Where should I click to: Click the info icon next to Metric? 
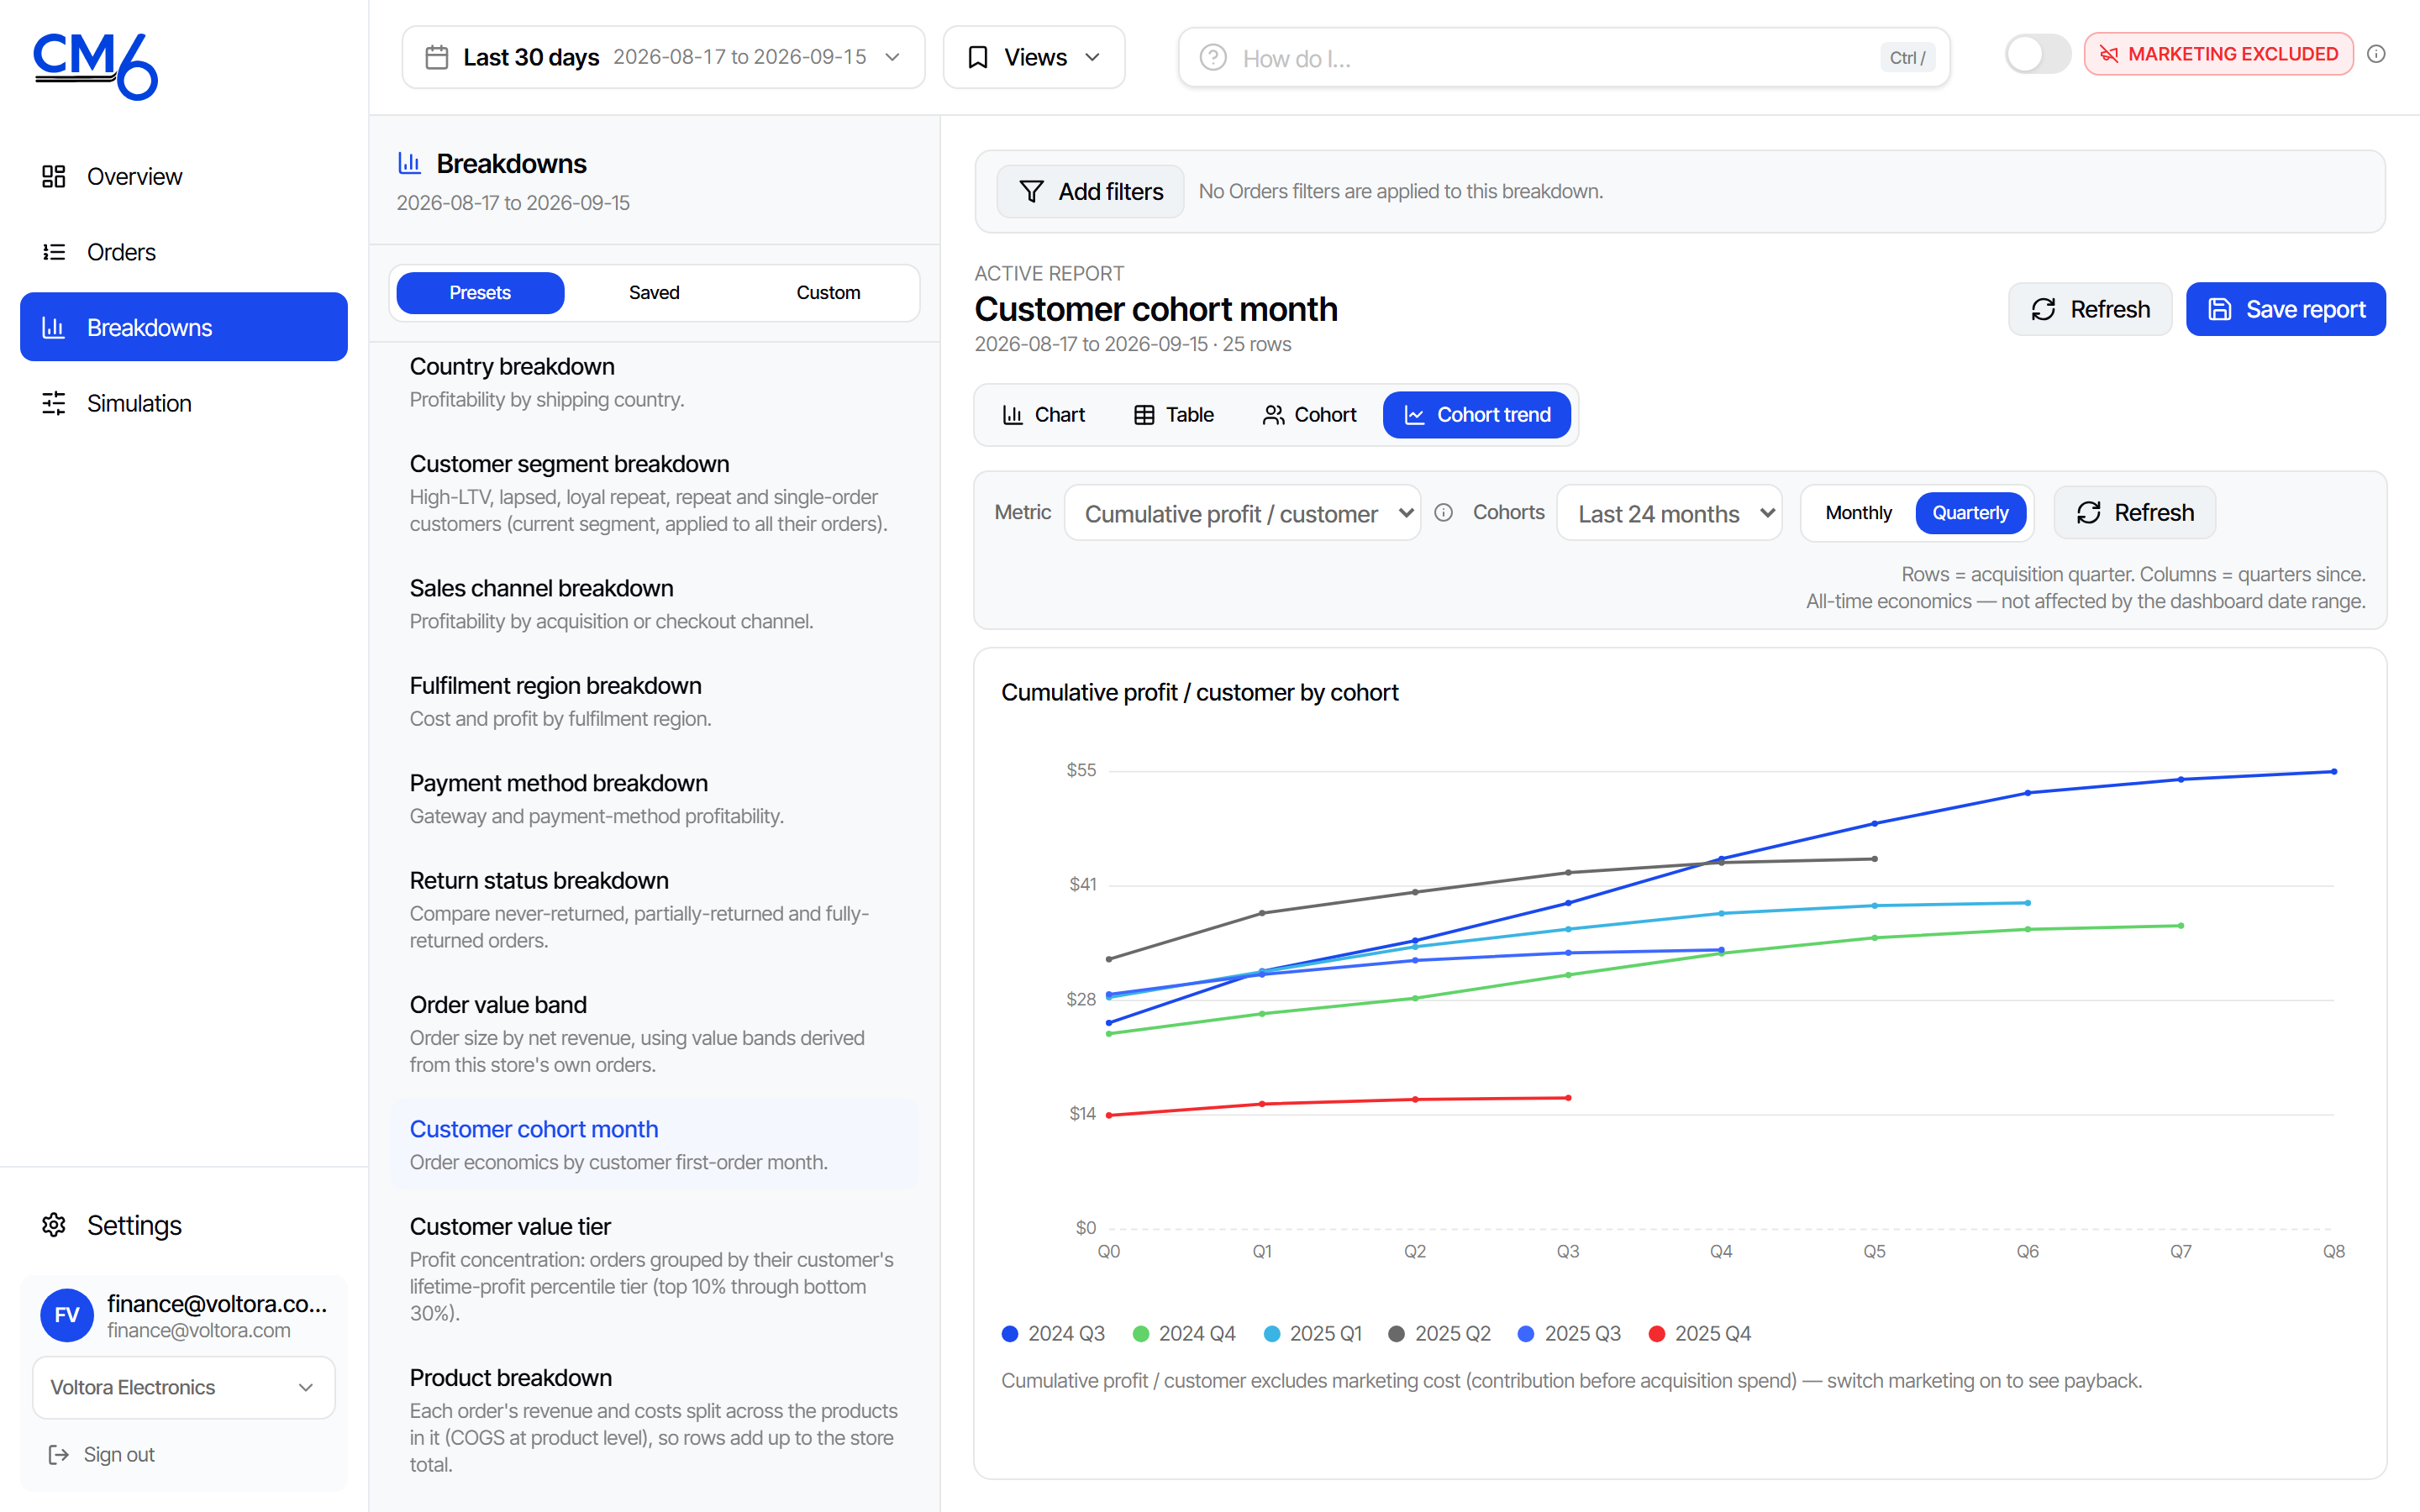click(x=1444, y=512)
